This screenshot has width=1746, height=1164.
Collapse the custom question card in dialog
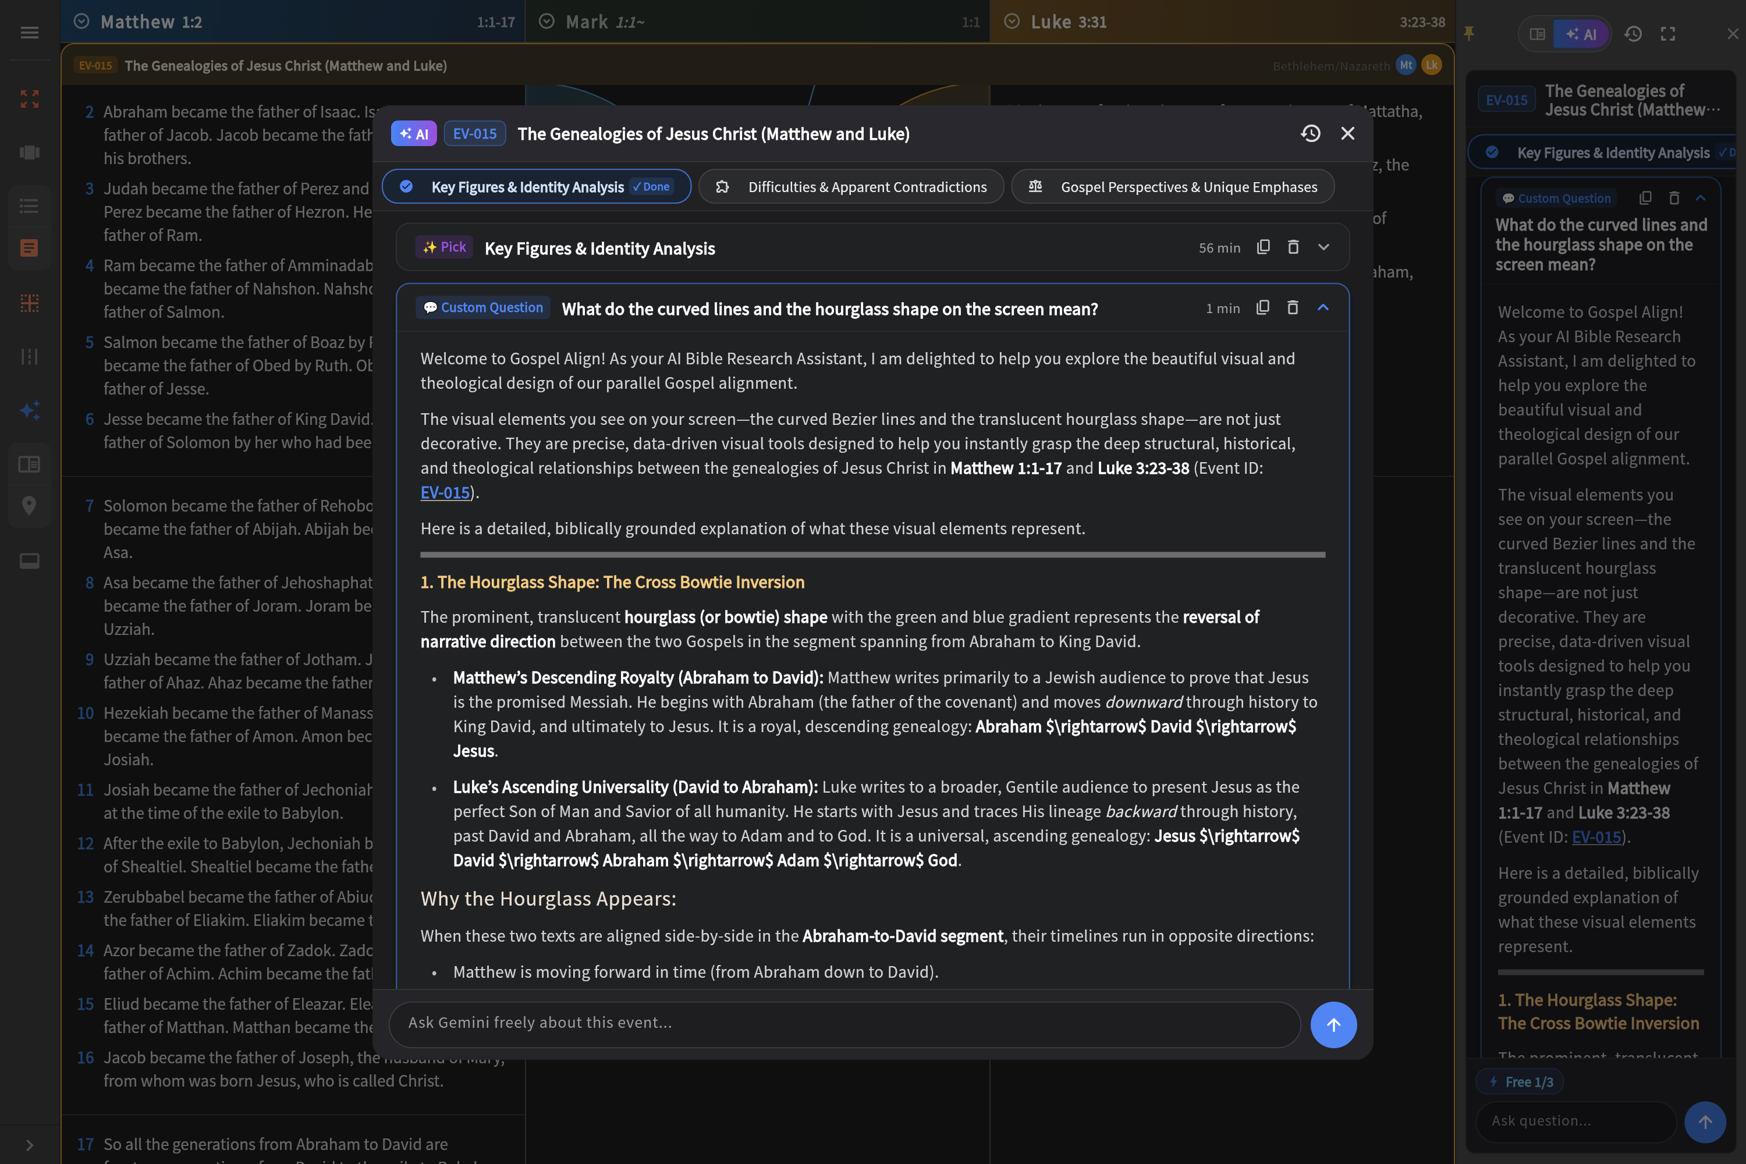tap(1323, 307)
